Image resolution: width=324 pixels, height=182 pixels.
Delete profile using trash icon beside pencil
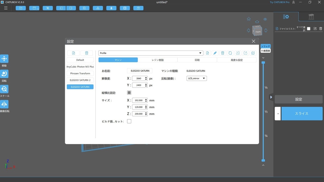[x=222, y=53]
